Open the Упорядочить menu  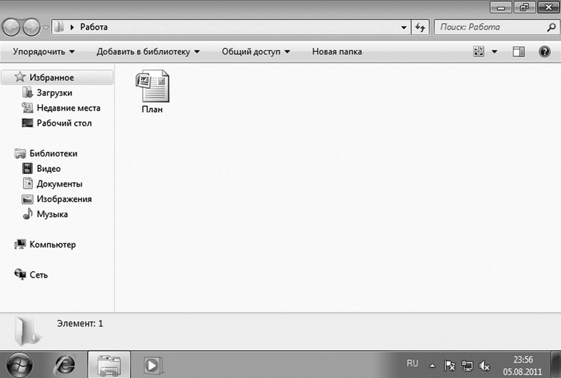click(x=44, y=52)
